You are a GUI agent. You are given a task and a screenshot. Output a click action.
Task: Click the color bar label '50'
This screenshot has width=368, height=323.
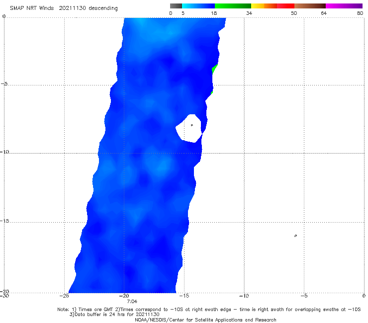click(294, 13)
